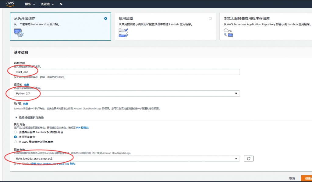Select the 使用现有角色 radio button

[x=16, y=137]
